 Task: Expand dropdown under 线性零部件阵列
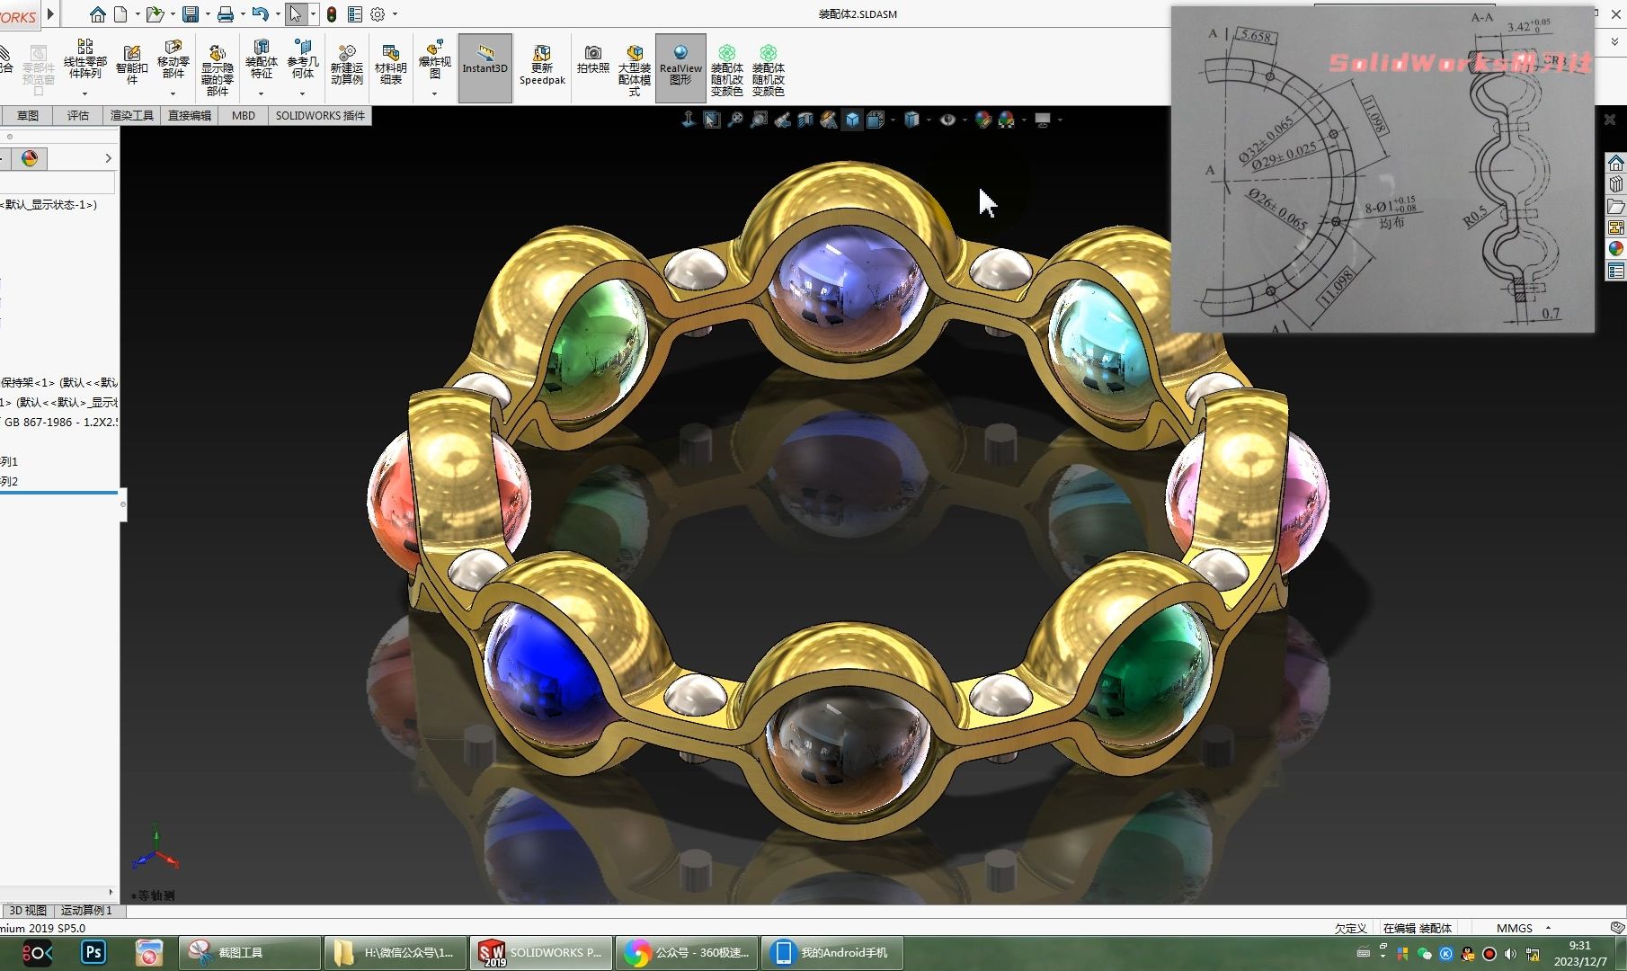point(84,94)
